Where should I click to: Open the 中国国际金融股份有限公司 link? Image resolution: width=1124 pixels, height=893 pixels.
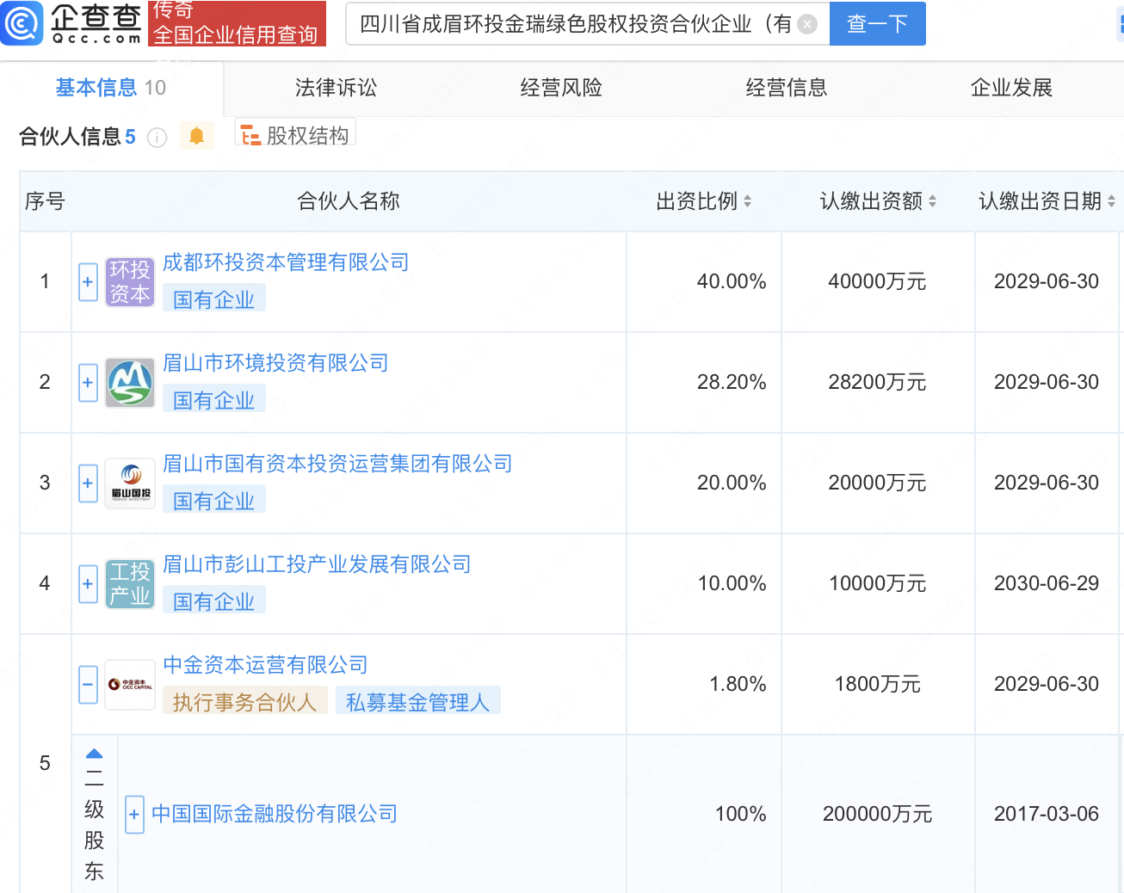click(275, 814)
